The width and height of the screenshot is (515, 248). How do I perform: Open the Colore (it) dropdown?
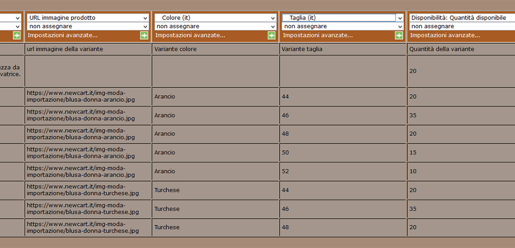tap(215, 17)
